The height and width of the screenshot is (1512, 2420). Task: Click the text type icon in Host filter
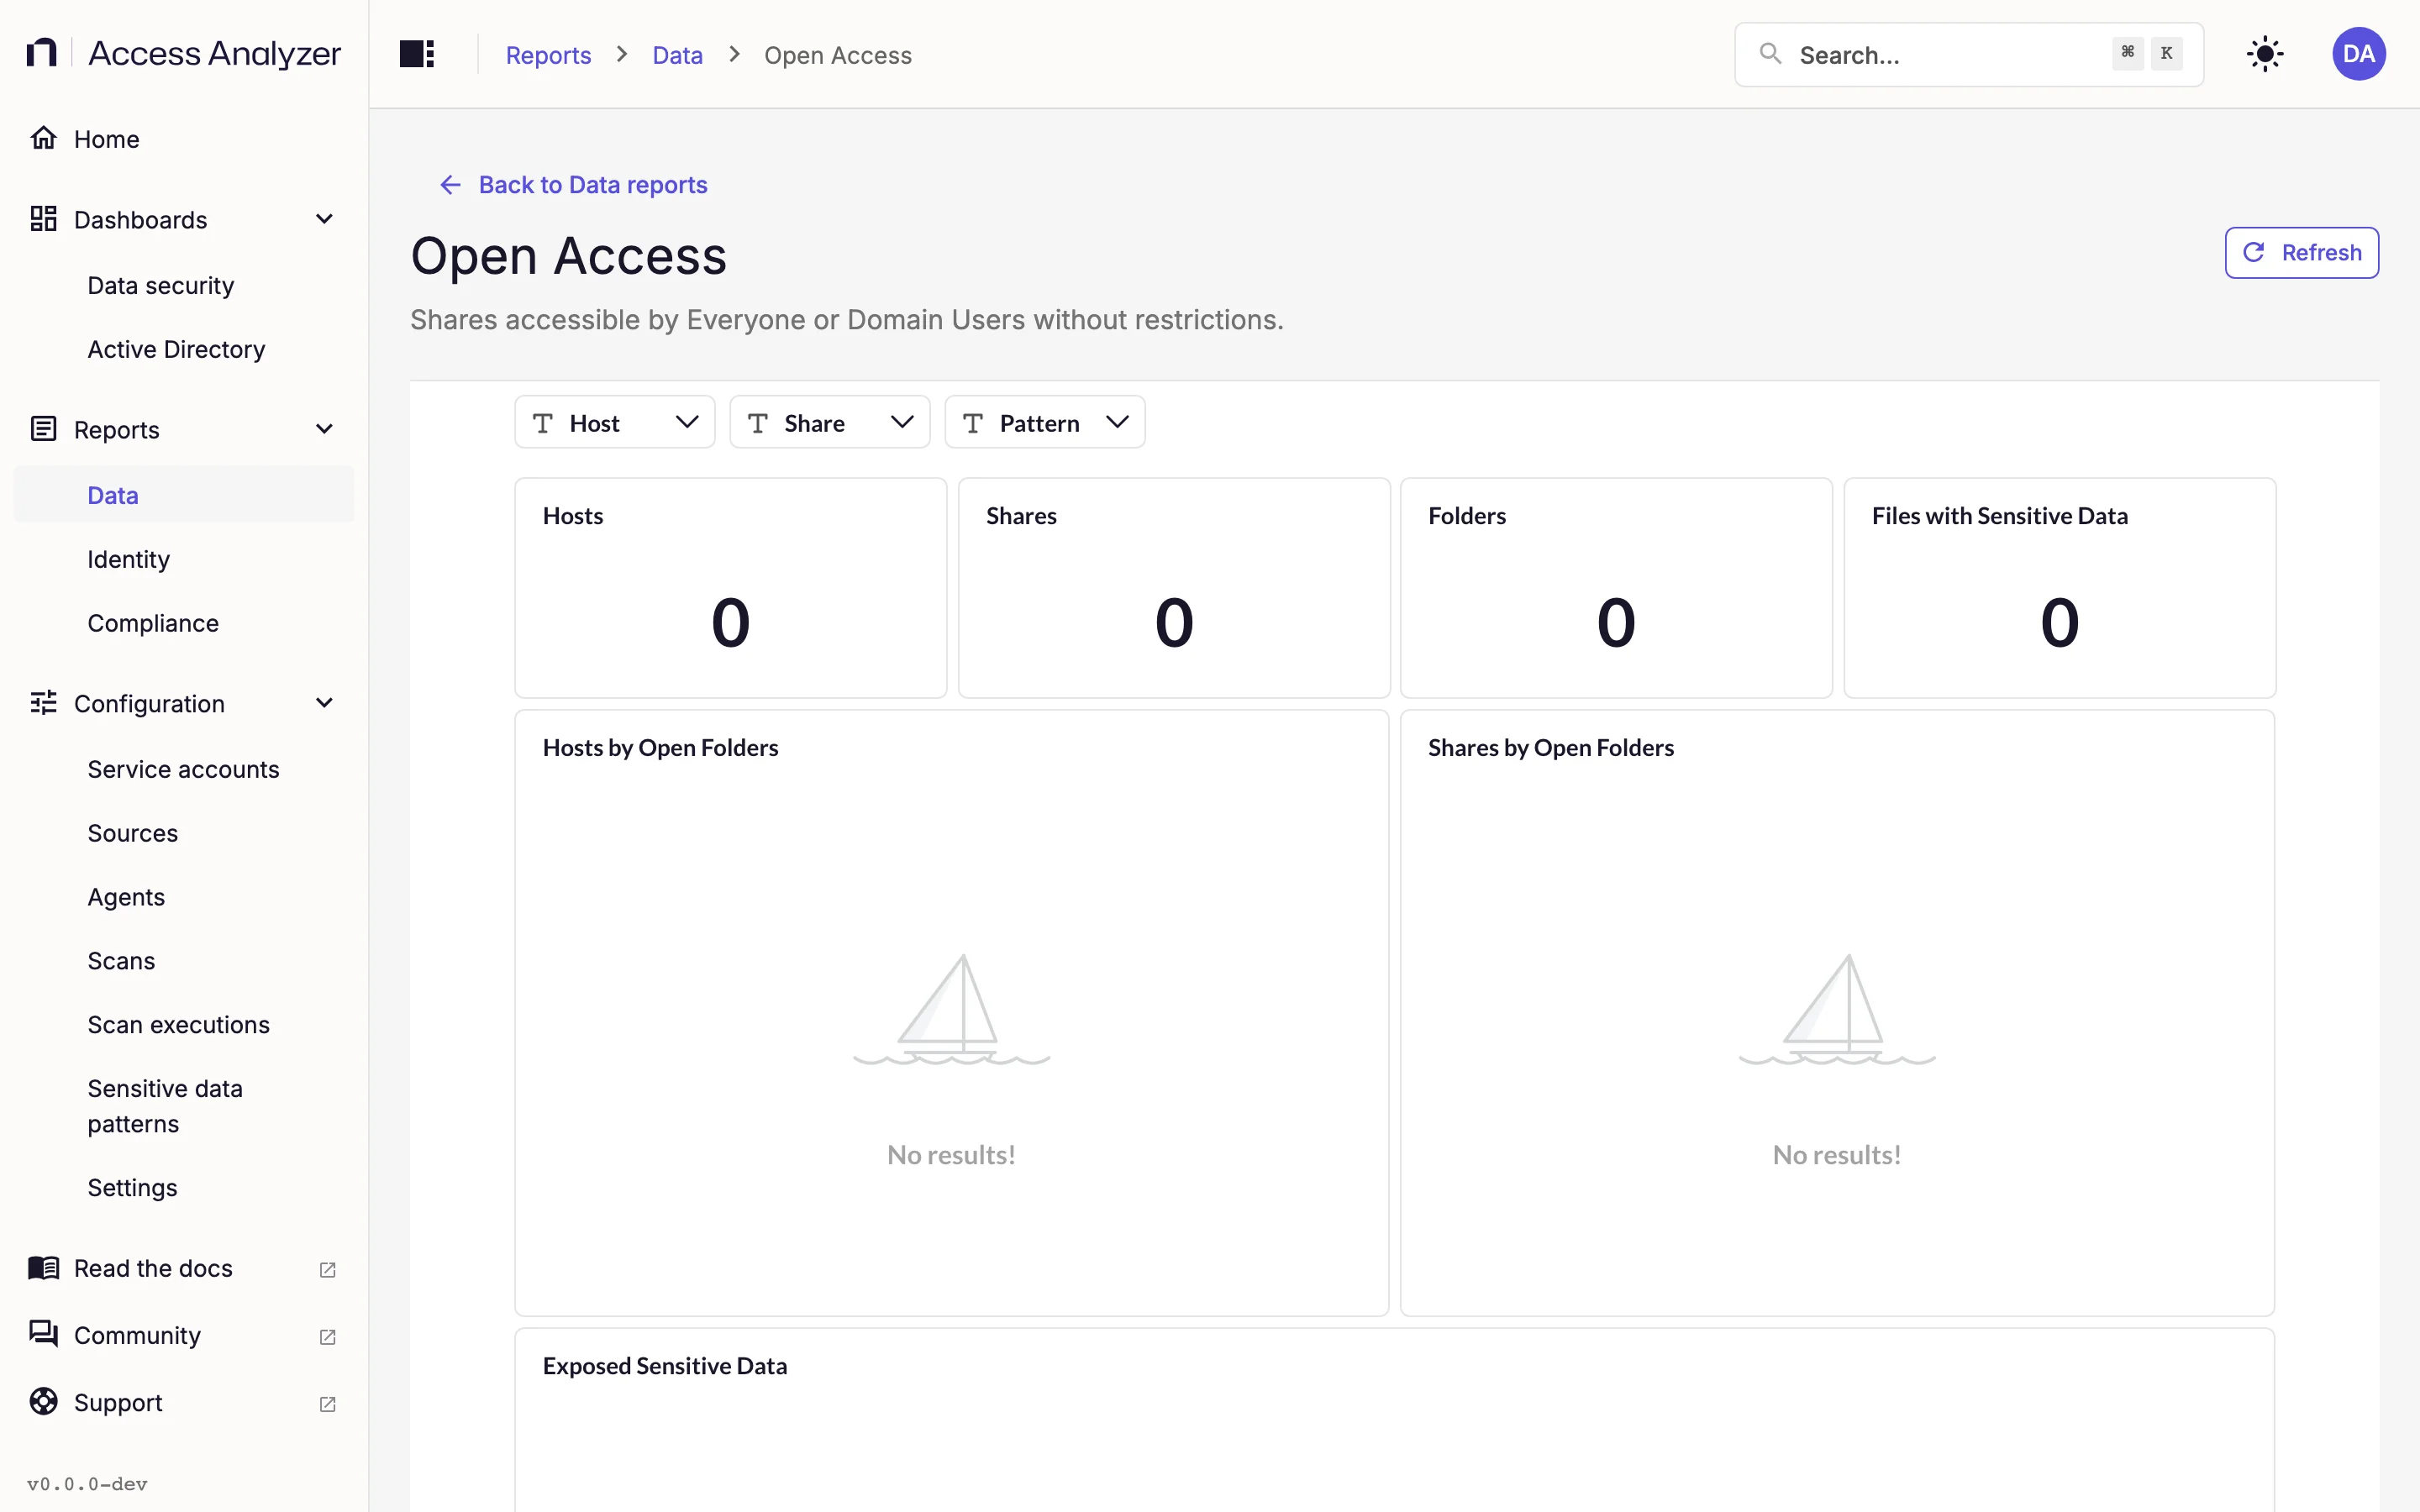(543, 423)
